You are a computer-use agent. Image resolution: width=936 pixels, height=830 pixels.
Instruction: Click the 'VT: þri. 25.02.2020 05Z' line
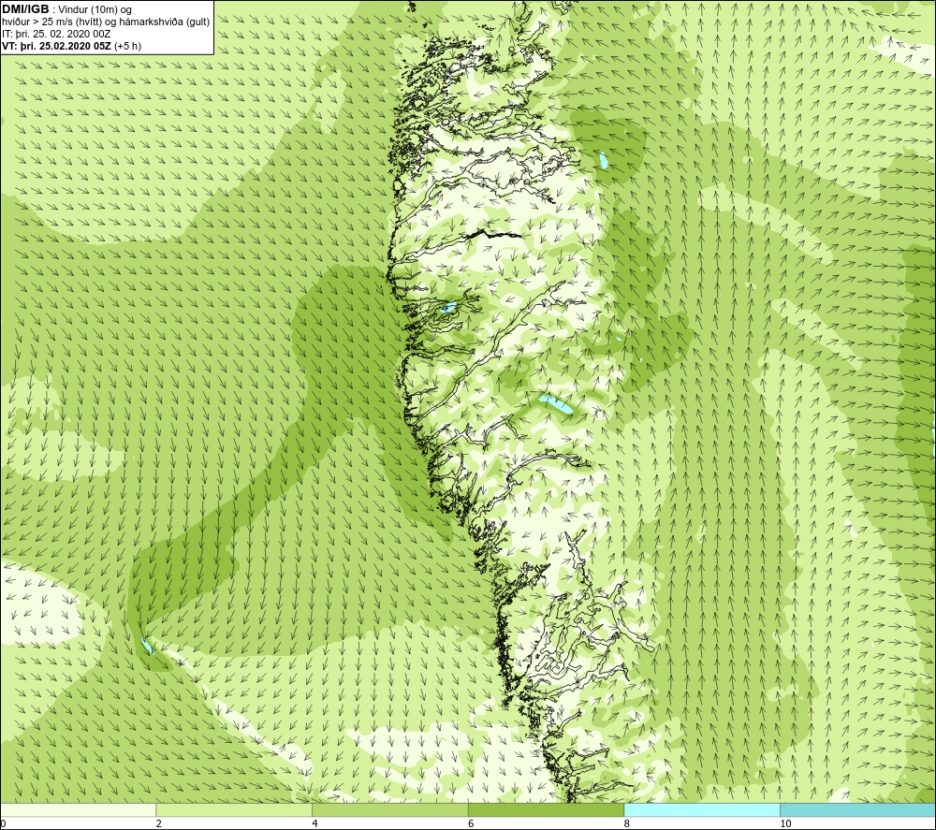point(56,46)
